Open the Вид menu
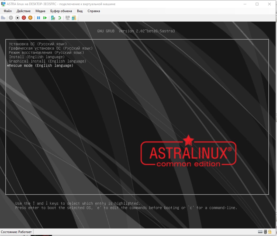Viewport: 277px width, 236px height. coord(80,11)
